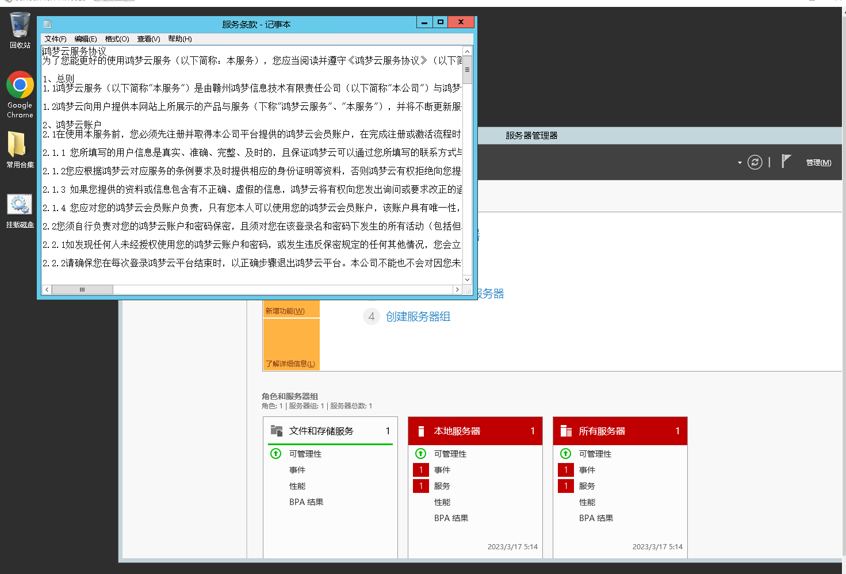This screenshot has width=846, height=574.
Task: Open the 文件和存储服务 tile header
Action: click(x=331, y=431)
